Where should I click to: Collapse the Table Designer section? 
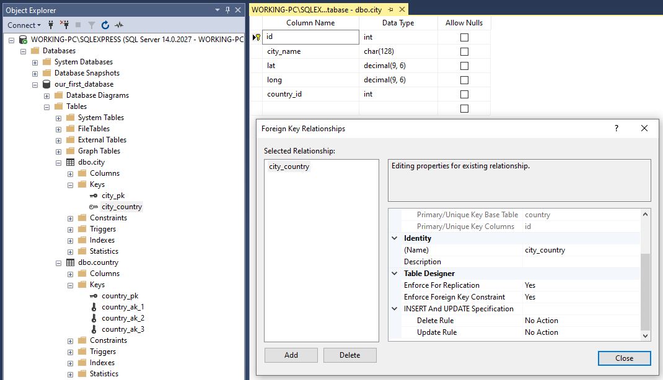click(x=395, y=274)
